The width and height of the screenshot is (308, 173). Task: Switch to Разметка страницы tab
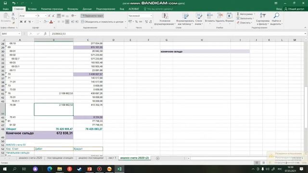pyautogui.click(x=52, y=9)
